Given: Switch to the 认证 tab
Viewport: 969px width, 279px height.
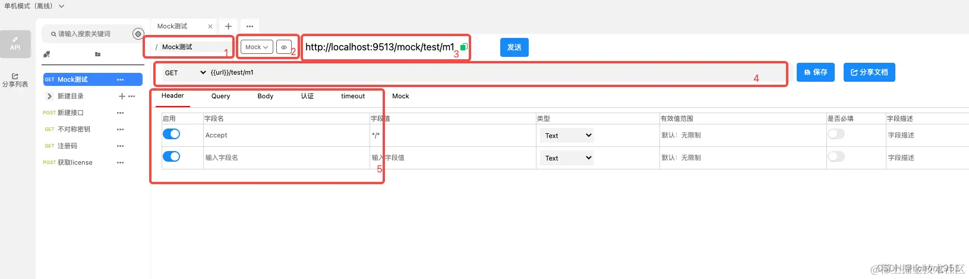Looking at the screenshot, I should pos(307,96).
